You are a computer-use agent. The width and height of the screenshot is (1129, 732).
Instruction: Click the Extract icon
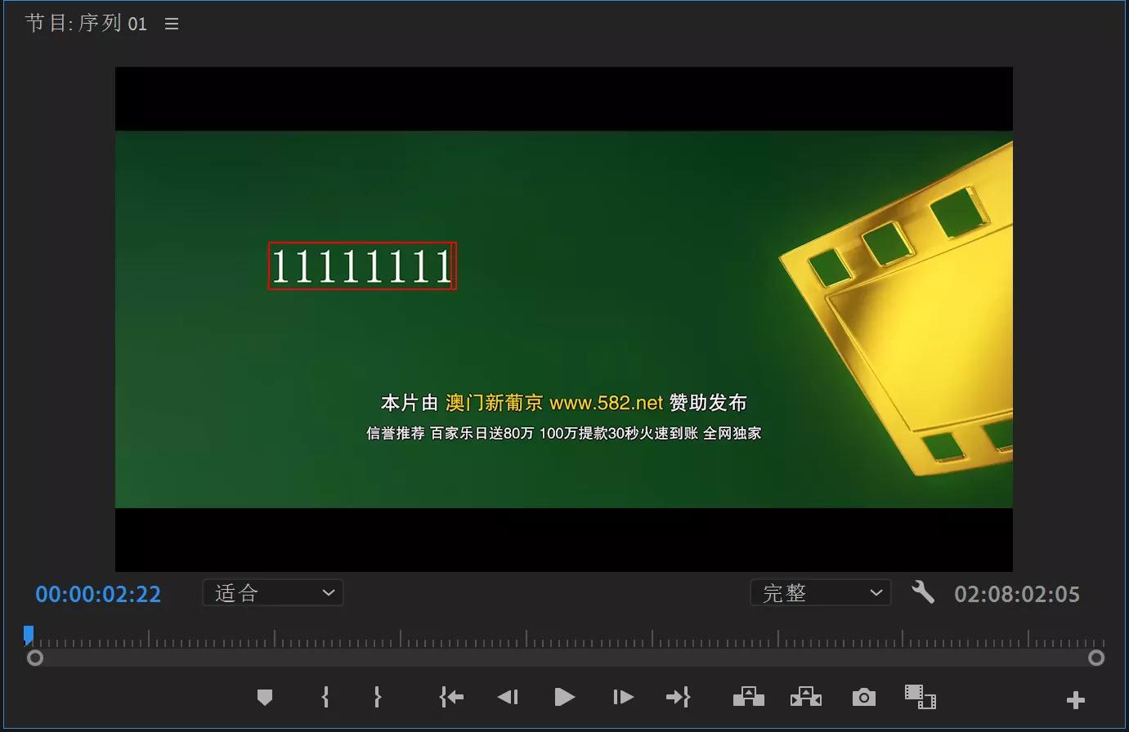click(805, 697)
